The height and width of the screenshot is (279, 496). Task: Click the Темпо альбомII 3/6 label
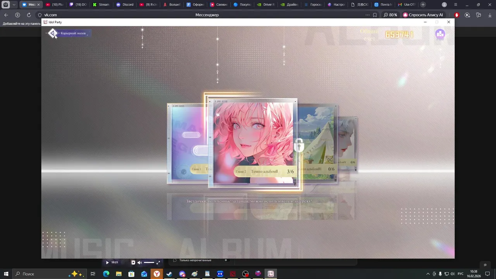(x=265, y=171)
